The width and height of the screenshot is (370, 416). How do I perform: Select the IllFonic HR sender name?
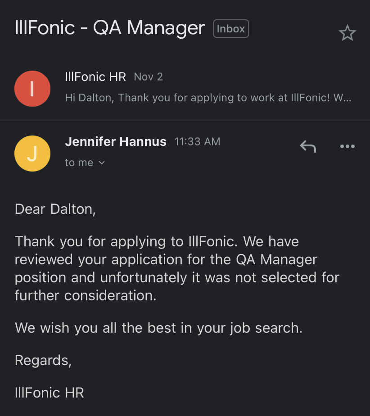[x=95, y=77]
